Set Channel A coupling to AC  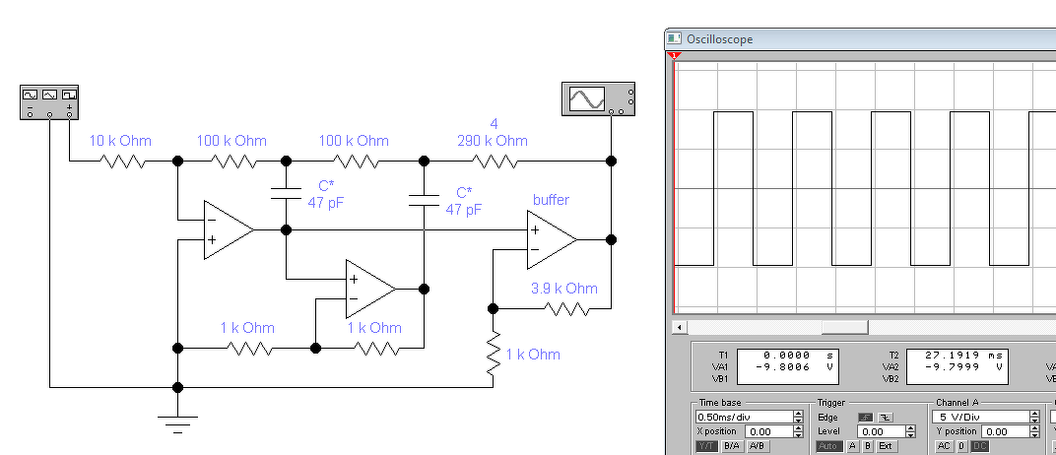pos(945,446)
